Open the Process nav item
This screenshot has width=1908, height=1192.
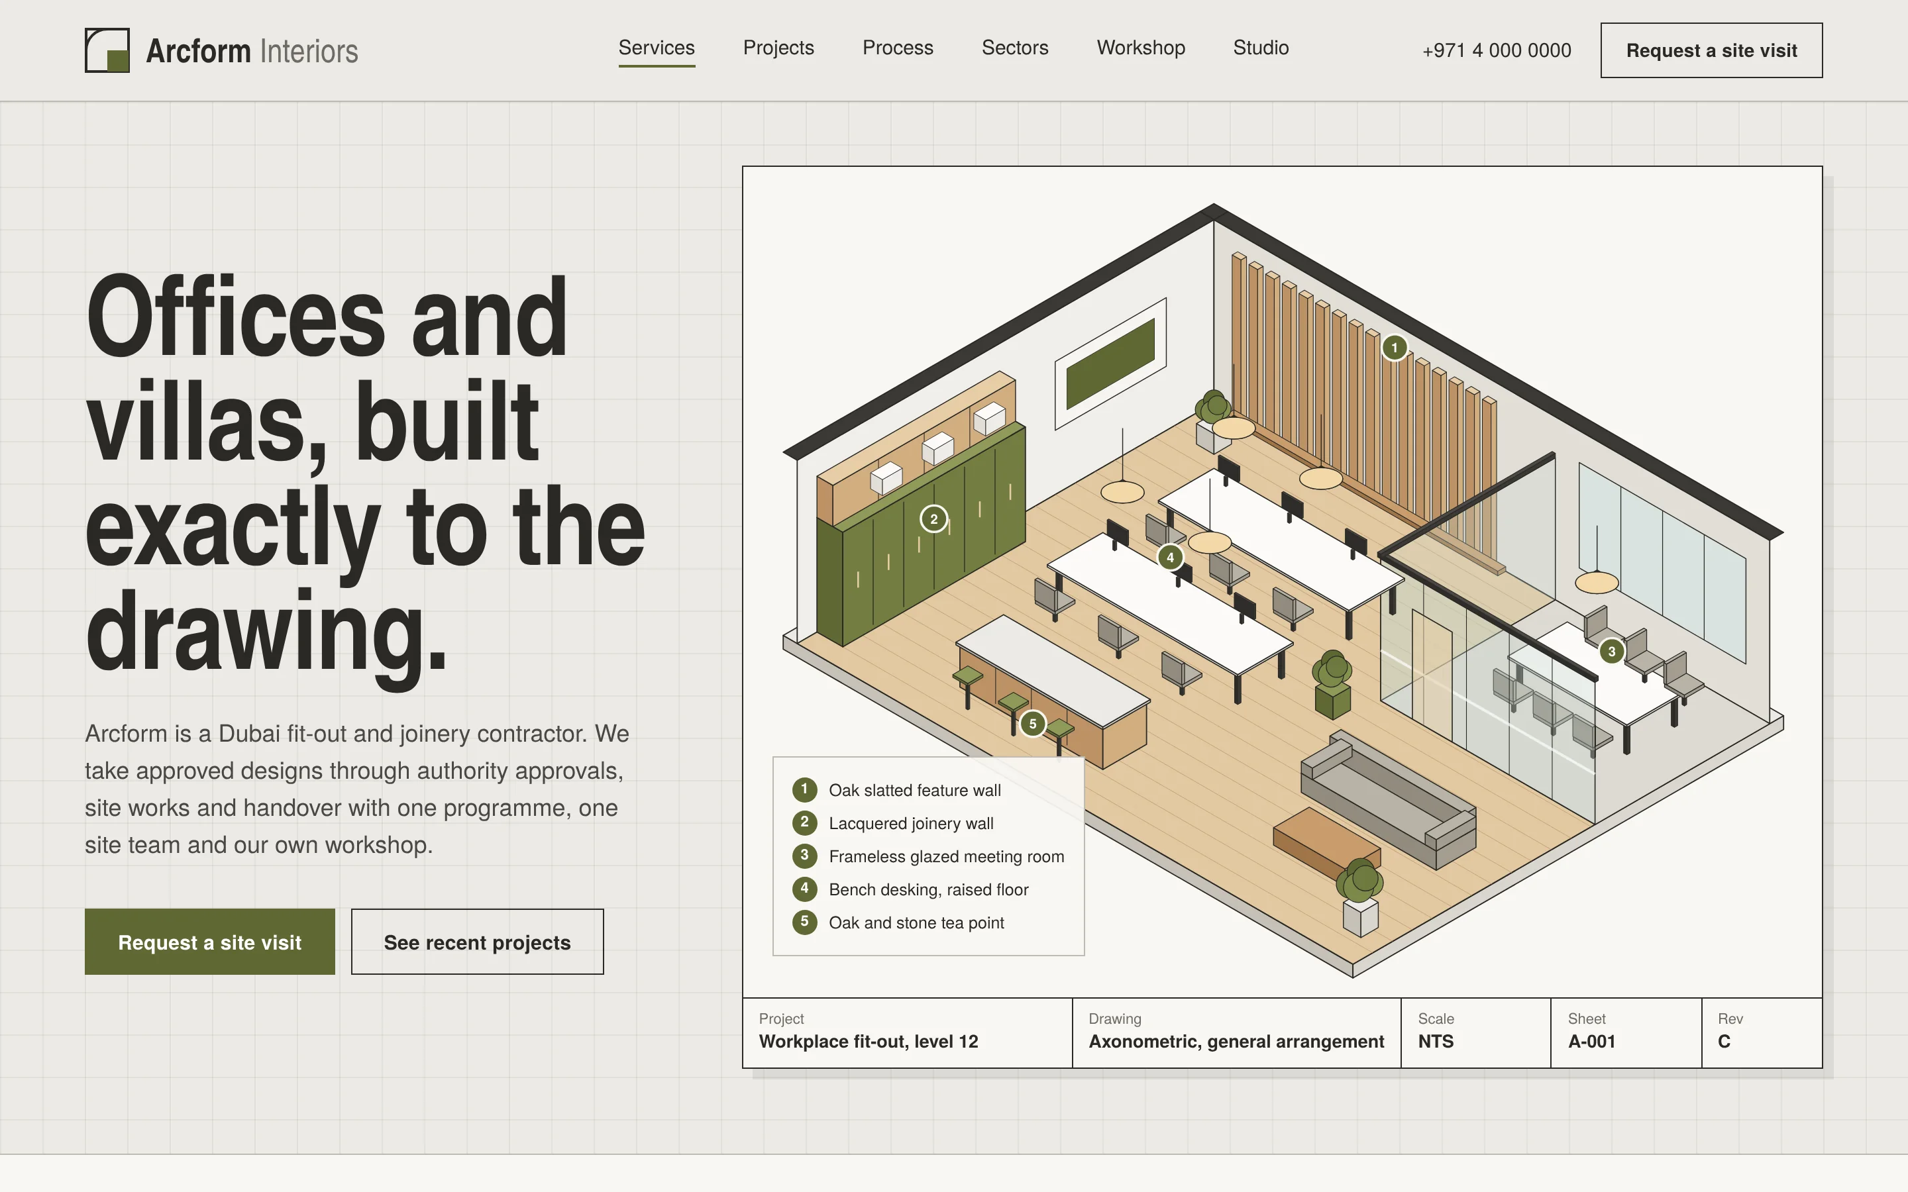point(897,48)
